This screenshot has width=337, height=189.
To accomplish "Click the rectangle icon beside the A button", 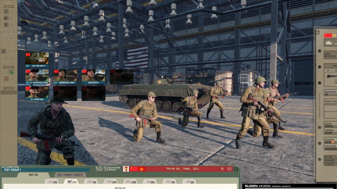I will (229, 169).
